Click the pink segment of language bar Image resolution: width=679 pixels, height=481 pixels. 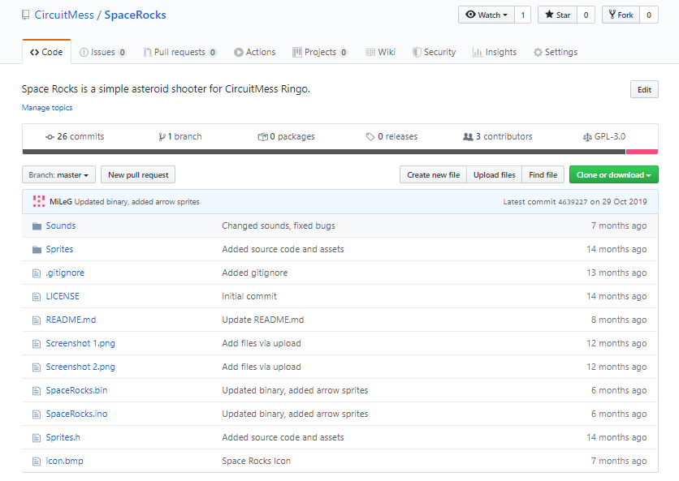(642, 152)
